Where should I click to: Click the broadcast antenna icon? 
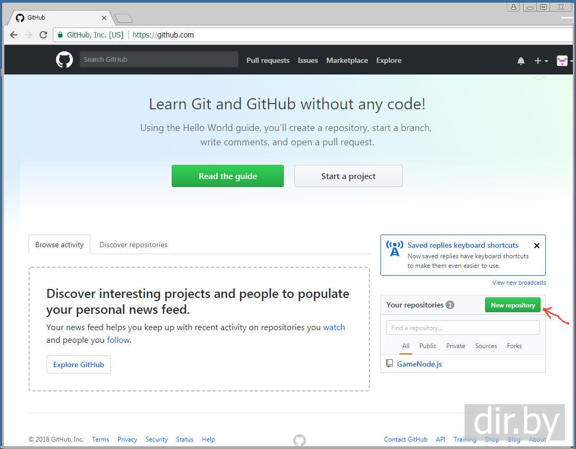pyautogui.click(x=395, y=249)
